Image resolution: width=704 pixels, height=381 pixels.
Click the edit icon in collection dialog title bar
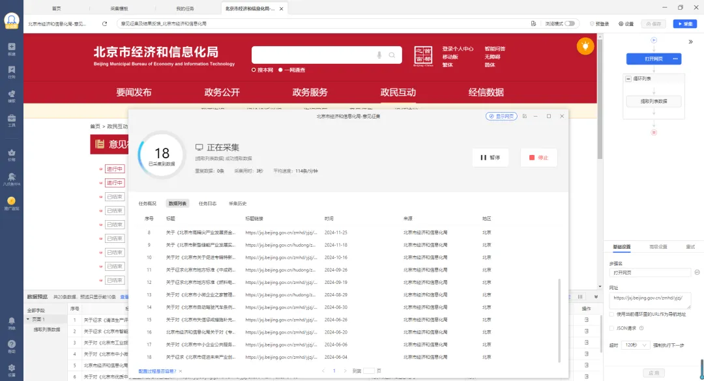pos(524,116)
